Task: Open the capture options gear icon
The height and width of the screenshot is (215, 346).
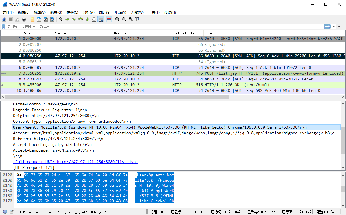Action: (x=24, y=19)
